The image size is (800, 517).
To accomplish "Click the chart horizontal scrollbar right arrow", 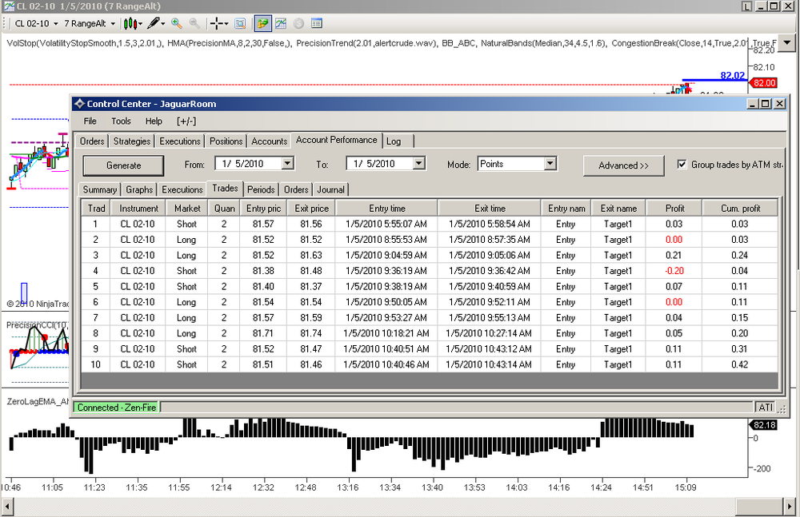I will (x=790, y=507).
